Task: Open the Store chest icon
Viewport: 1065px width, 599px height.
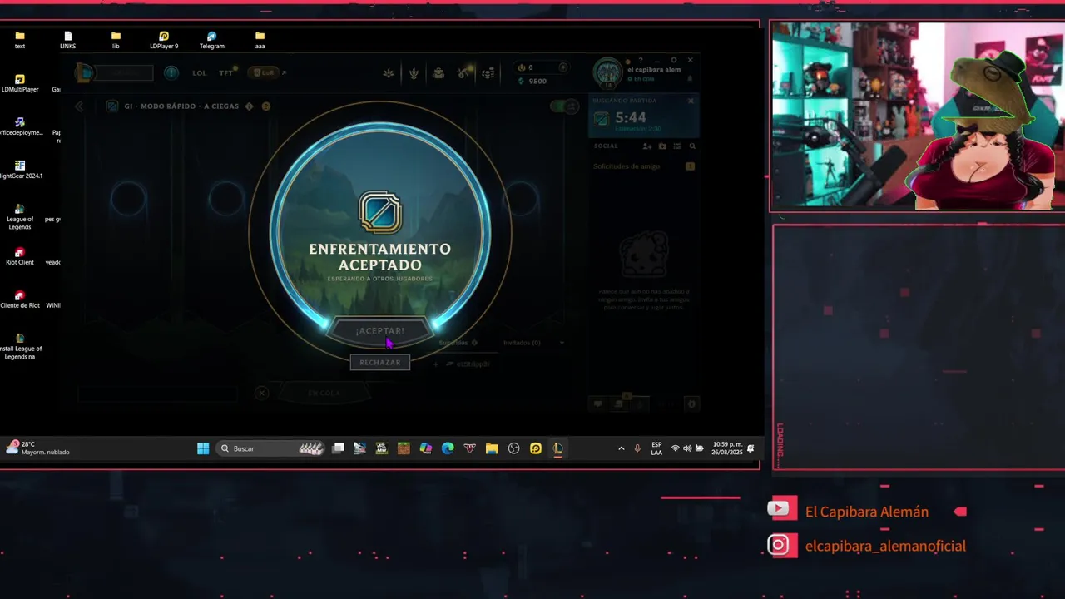Action: point(438,73)
